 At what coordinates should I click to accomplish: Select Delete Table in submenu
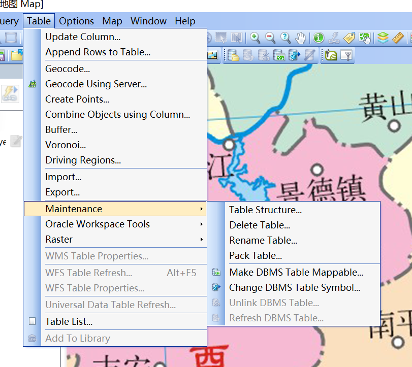(x=294, y=225)
